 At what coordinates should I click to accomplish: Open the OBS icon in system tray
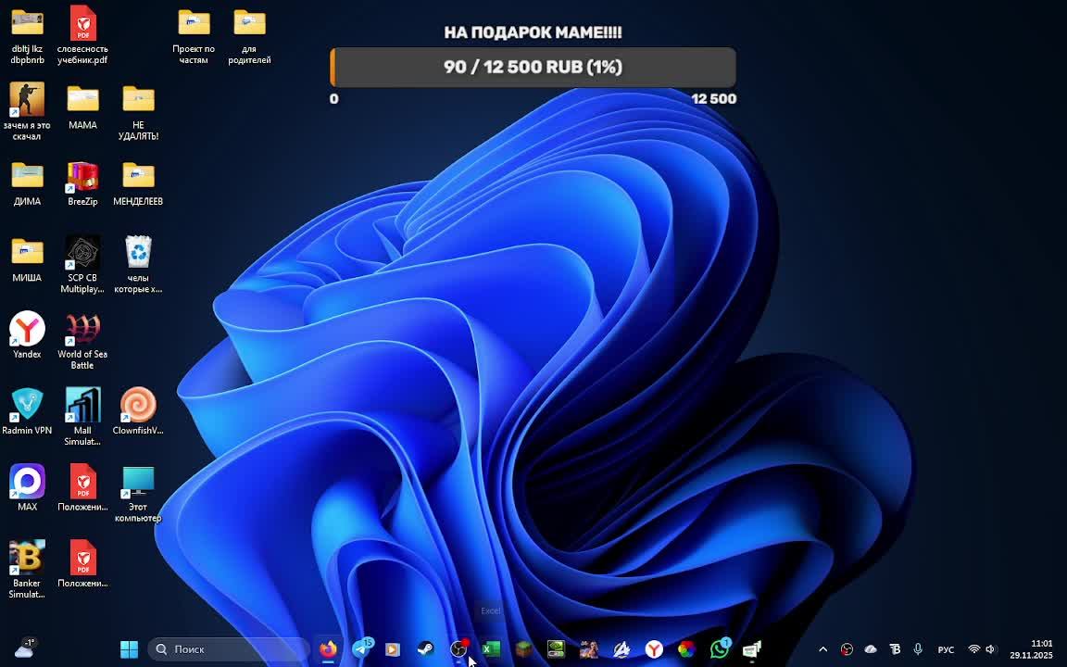847,649
